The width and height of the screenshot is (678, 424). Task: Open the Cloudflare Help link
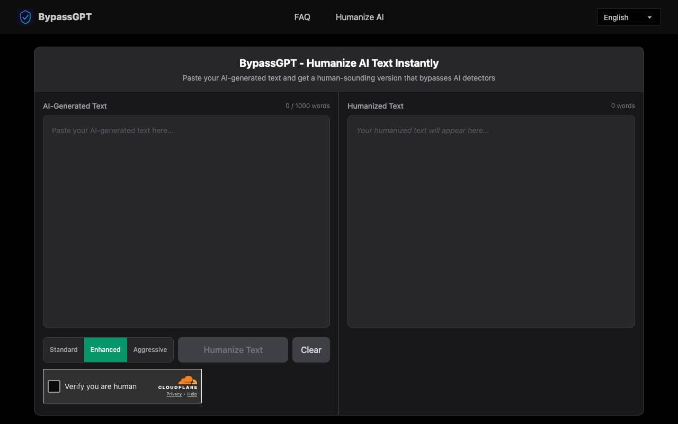click(x=192, y=394)
